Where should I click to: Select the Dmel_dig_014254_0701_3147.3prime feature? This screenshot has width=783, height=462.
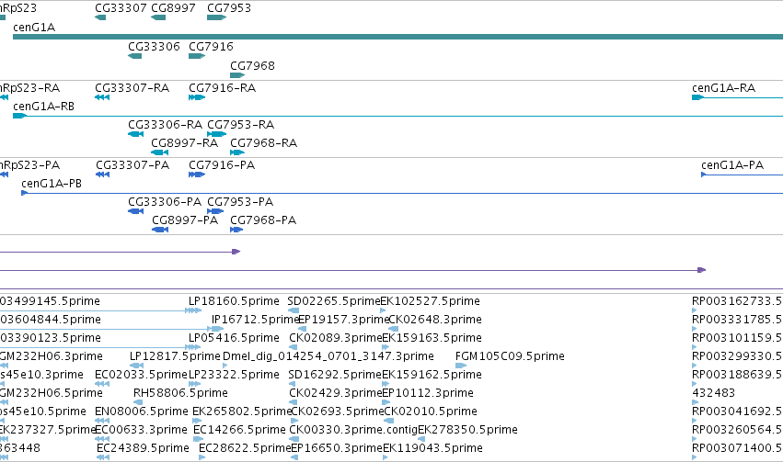point(225,366)
